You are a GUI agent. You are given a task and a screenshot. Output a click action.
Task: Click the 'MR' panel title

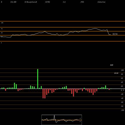click(x=111, y=65)
